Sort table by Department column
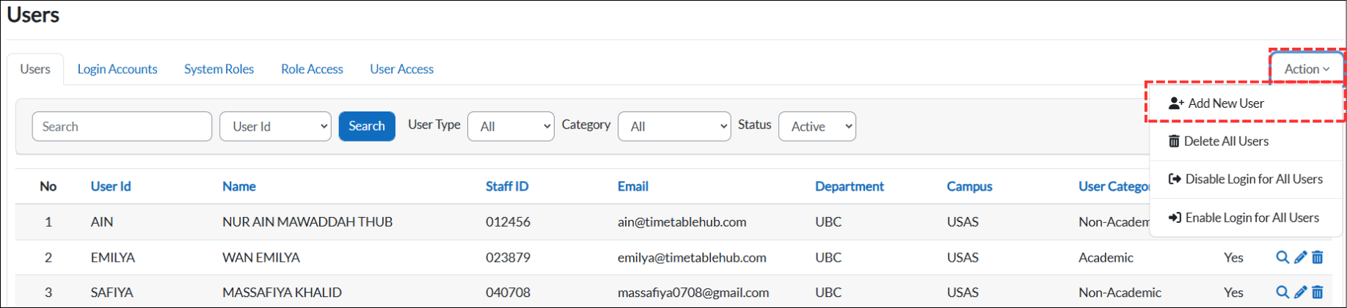The image size is (1347, 308). pos(850,186)
